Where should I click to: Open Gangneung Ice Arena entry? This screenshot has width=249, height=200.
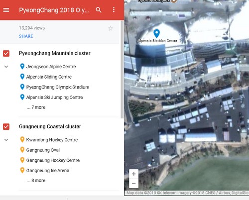[x=48, y=171]
